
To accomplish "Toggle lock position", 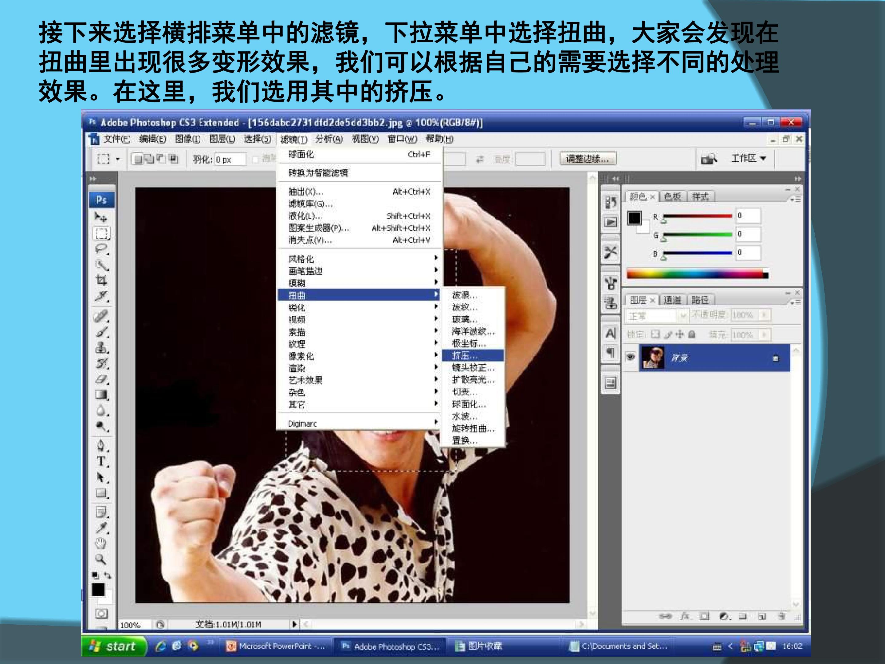I will point(680,334).
